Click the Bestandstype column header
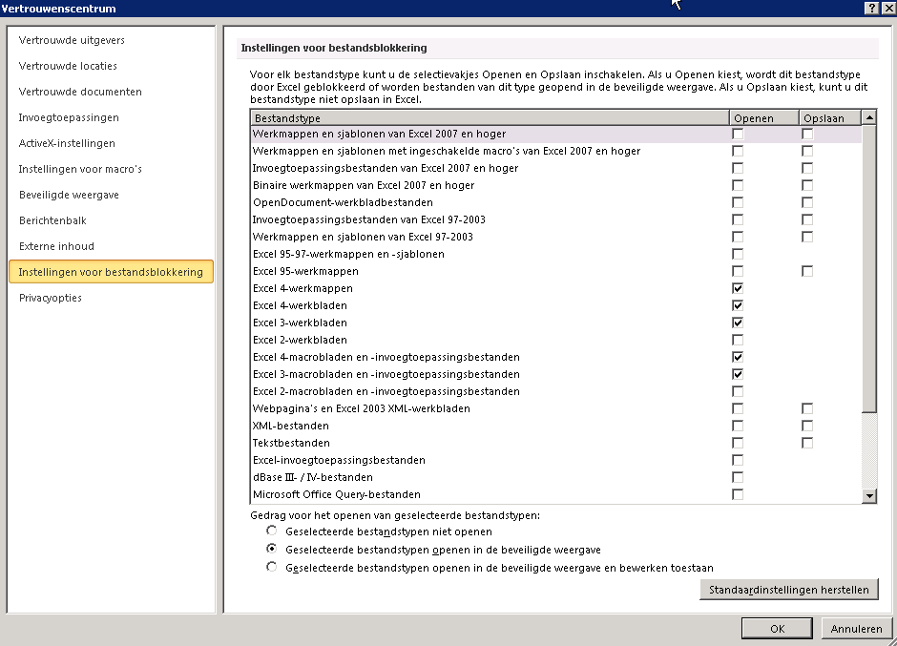 point(490,118)
